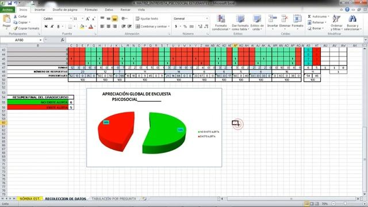Toggle bottom align highlighted icon

114,18
